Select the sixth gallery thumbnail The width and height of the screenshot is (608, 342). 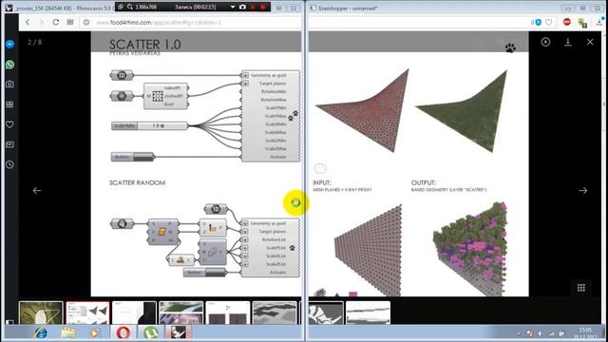tap(275, 313)
